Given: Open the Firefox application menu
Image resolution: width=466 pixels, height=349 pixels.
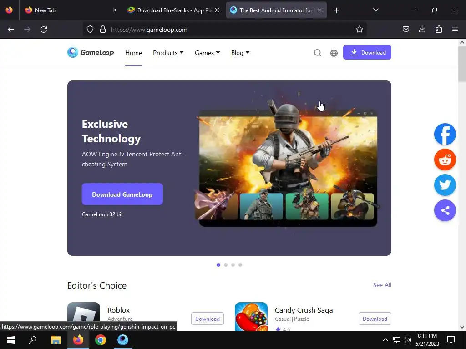Looking at the screenshot, I should click(x=455, y=30).
